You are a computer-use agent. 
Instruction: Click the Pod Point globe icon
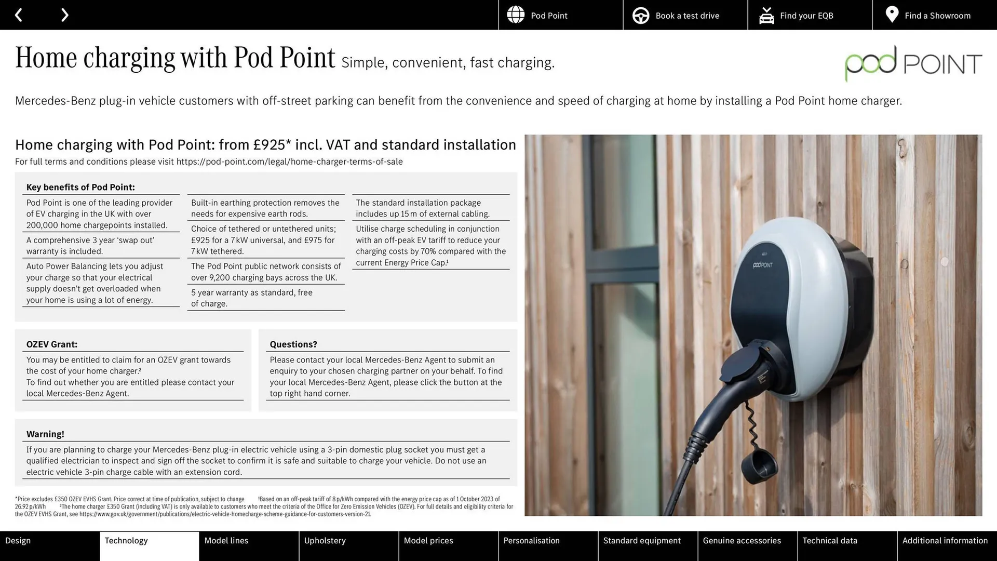click(515, 15)
